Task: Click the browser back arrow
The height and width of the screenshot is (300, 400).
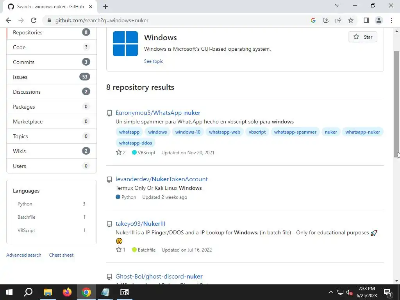Action: click(9, 20)
